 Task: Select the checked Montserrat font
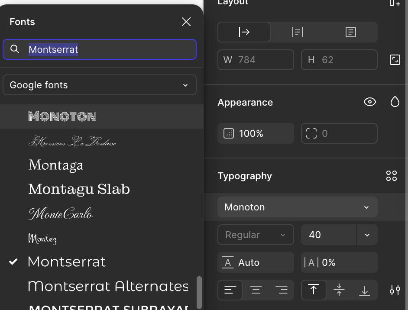tap(101, 262)
